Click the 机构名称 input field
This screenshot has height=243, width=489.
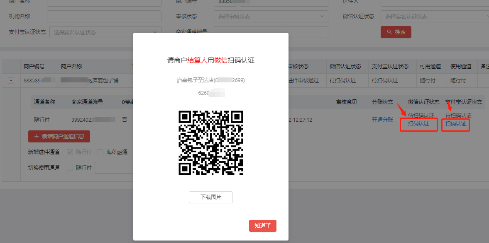point(104,17)
